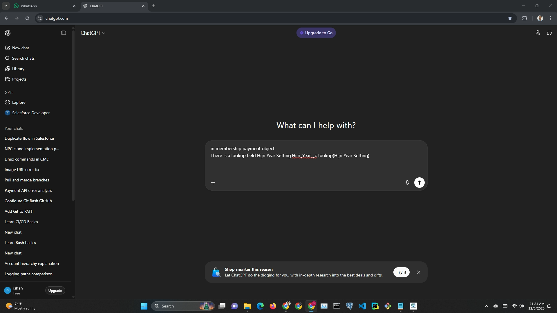
Task: Show hidden icons chevron in system tray
Action: point(486,306)
